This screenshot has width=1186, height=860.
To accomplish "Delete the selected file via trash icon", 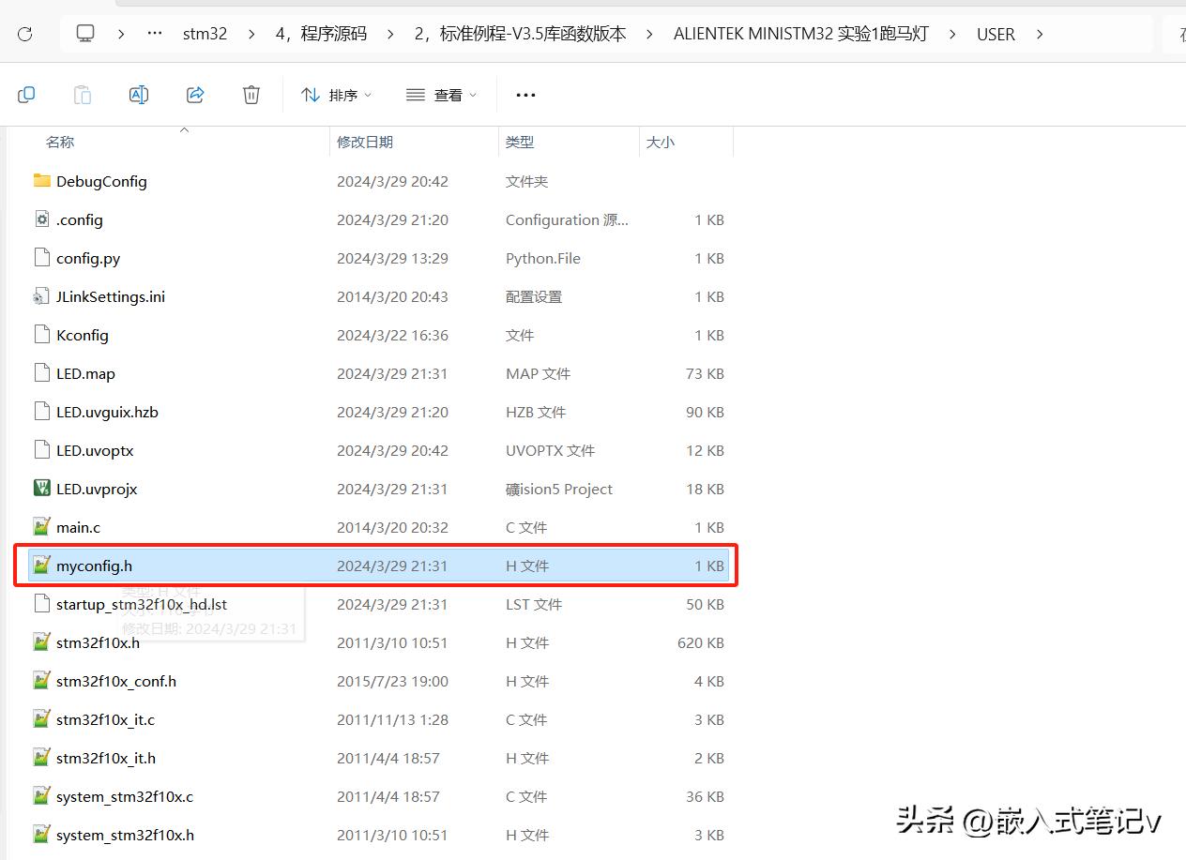I will (251, 94).
